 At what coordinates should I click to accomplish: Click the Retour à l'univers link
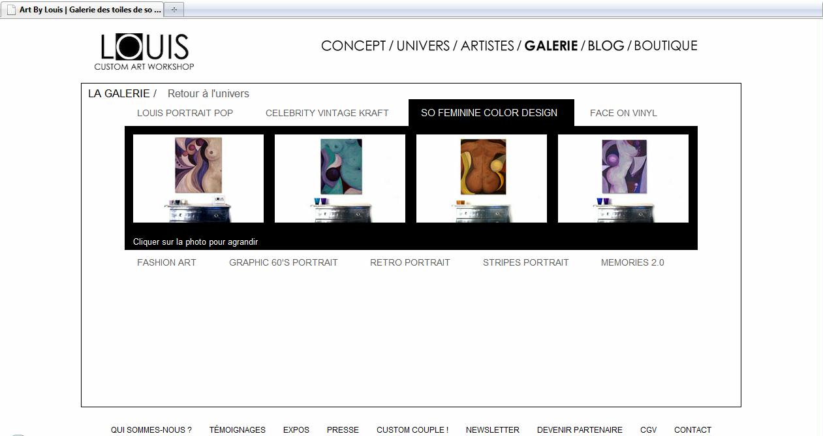208,94
